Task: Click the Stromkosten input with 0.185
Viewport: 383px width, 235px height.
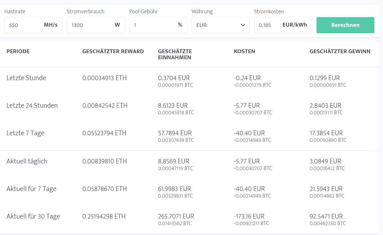Action: (x=268, y=25)
